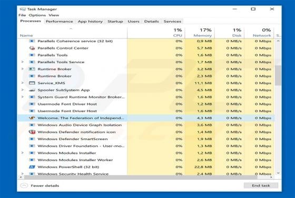Image resolution: width=295 pixels, height=198 pixels.
Task: Click the Parallels Tools Service icon
Action: click(x=32, y=62)
